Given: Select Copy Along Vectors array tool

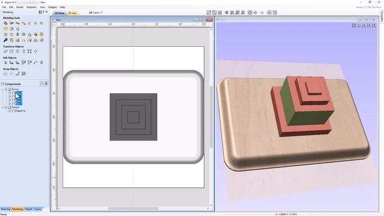Looking at the screenshot, I should click(x=17, y=74).
